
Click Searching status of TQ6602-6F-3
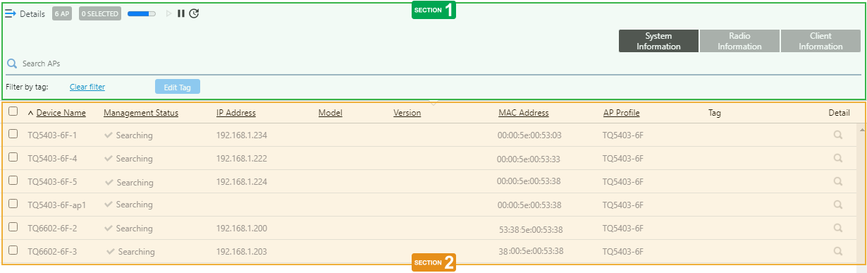point(130,251)
